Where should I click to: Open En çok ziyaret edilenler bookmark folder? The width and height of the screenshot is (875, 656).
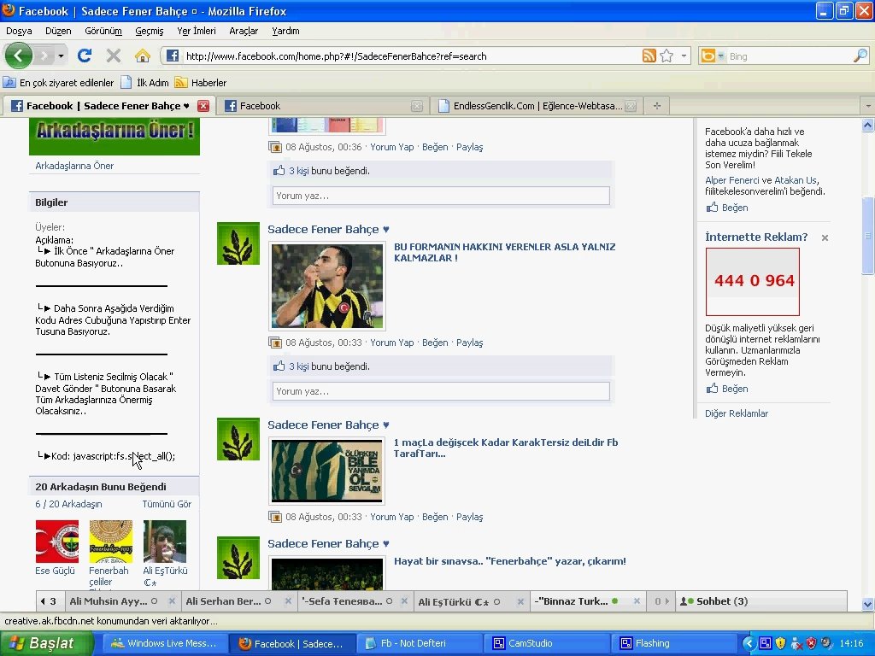(x=59, y=83)
